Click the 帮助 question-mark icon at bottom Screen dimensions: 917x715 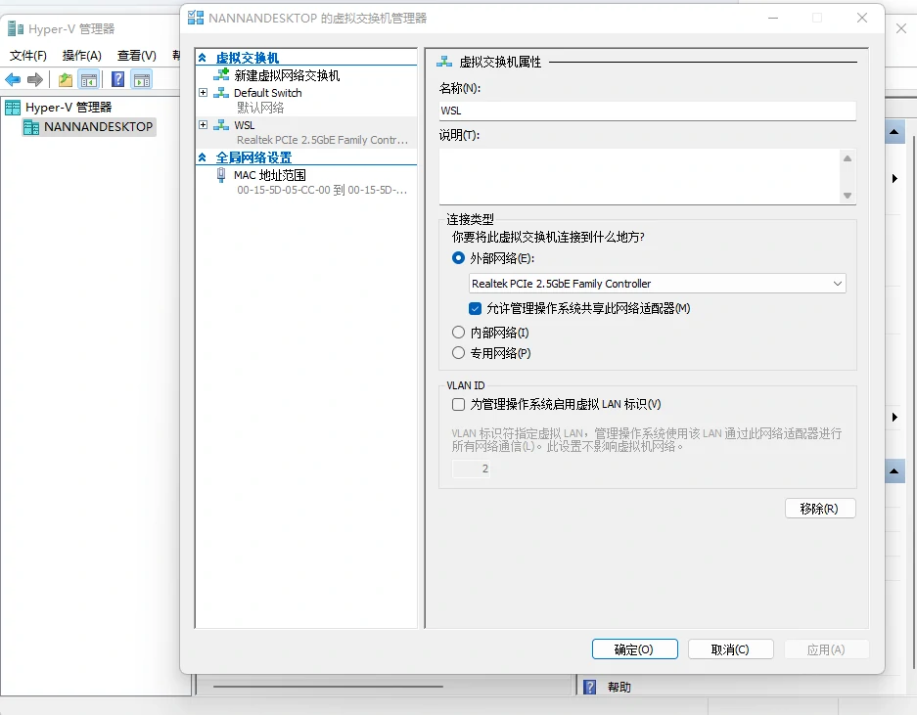click(589, 687)
